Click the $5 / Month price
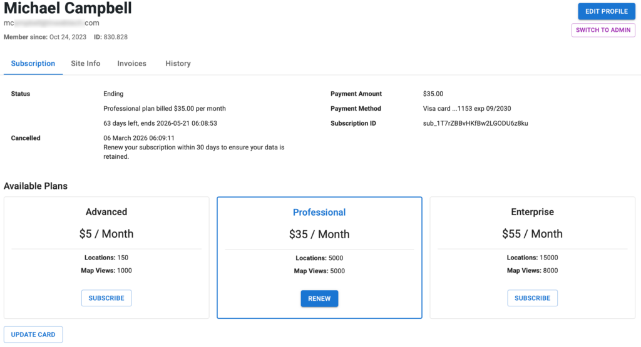 [x=106, y=234]
